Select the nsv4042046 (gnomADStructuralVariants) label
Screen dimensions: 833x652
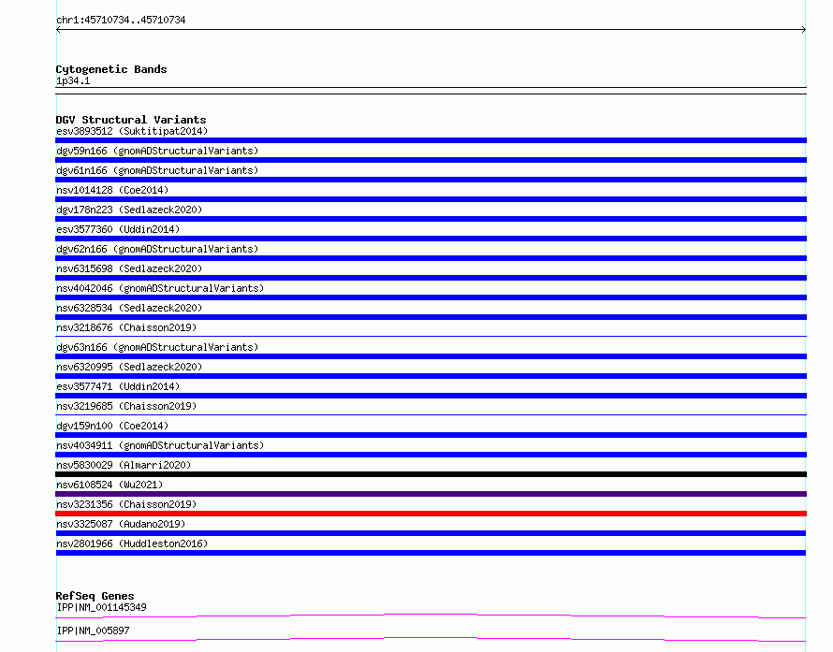(160, 288)
